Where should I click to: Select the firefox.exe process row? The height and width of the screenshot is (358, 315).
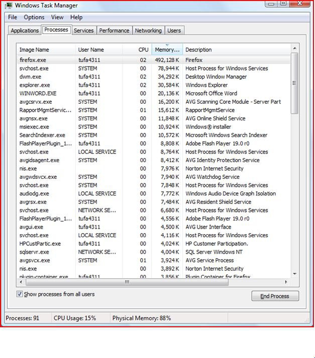pos(154,60)
